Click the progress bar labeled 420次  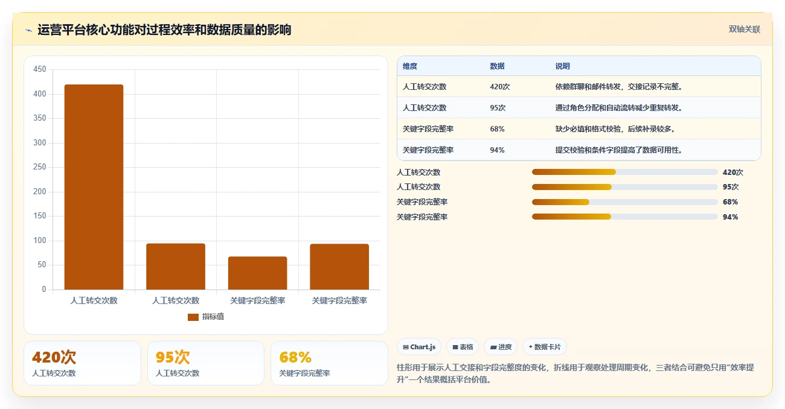(625, 172)
